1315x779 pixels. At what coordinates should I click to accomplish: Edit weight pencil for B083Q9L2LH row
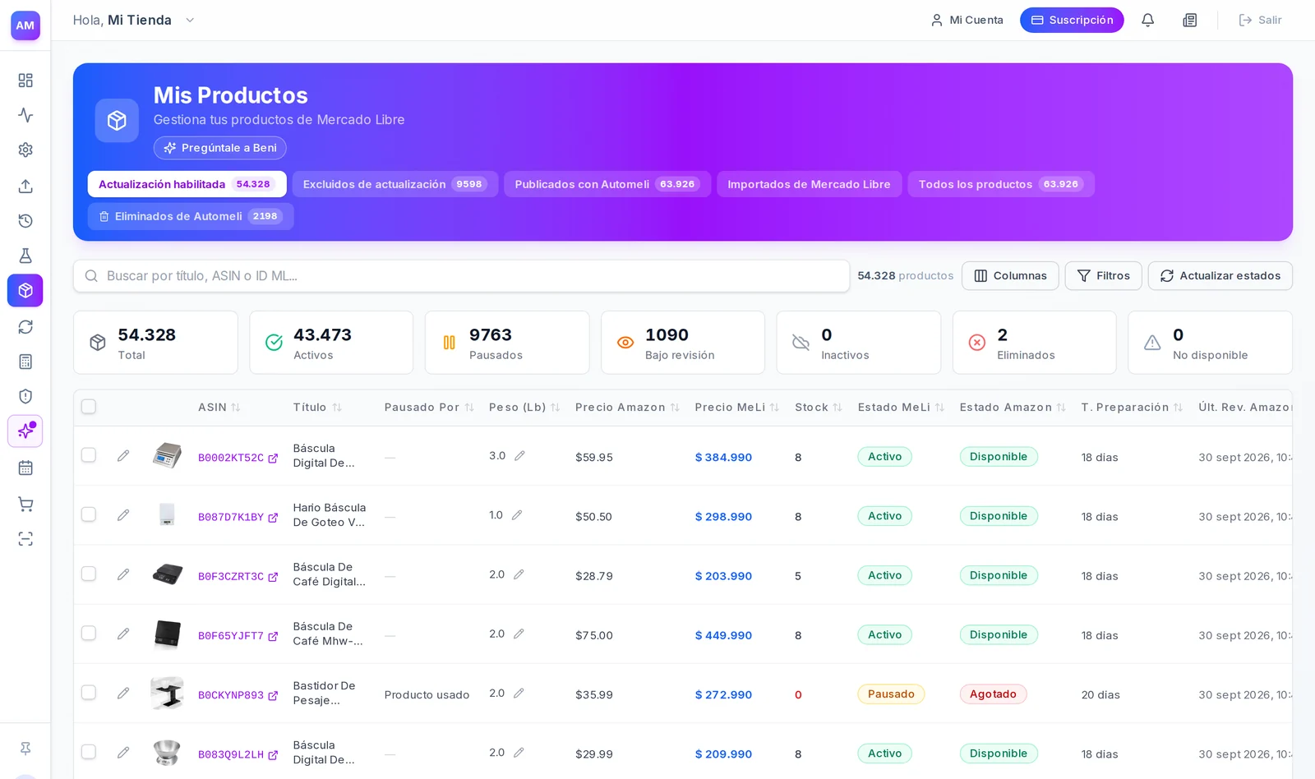519,753
